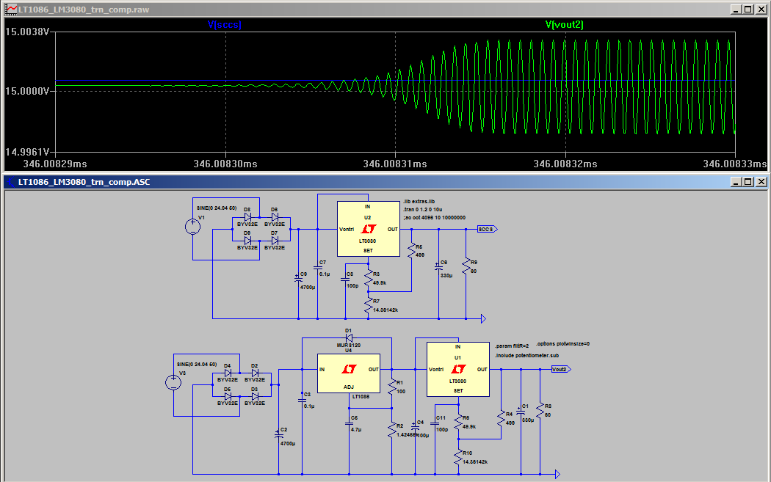Select diode D4 in the lower bridge
This screenshot has height=482, width=771.
(228, 373)
